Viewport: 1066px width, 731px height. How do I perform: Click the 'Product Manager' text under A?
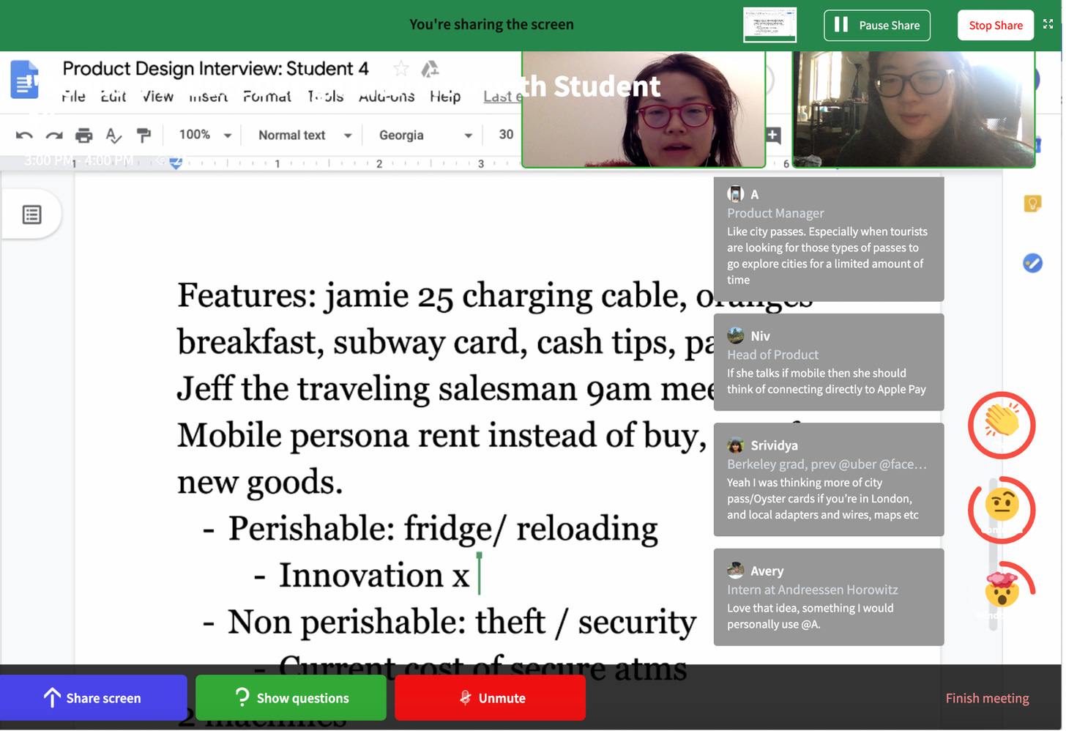[x=775, y=213]
